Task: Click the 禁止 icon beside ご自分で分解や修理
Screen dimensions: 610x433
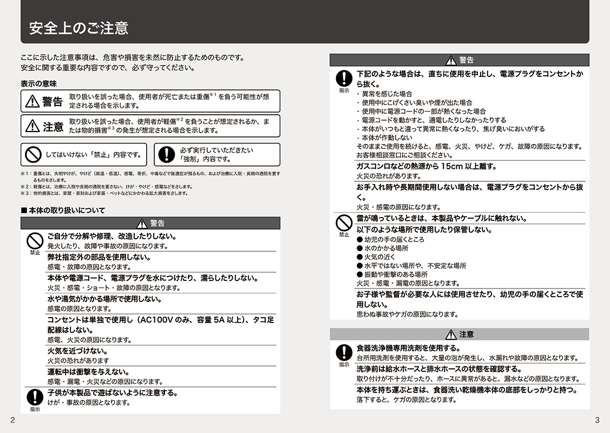Action: click(35, 241)
